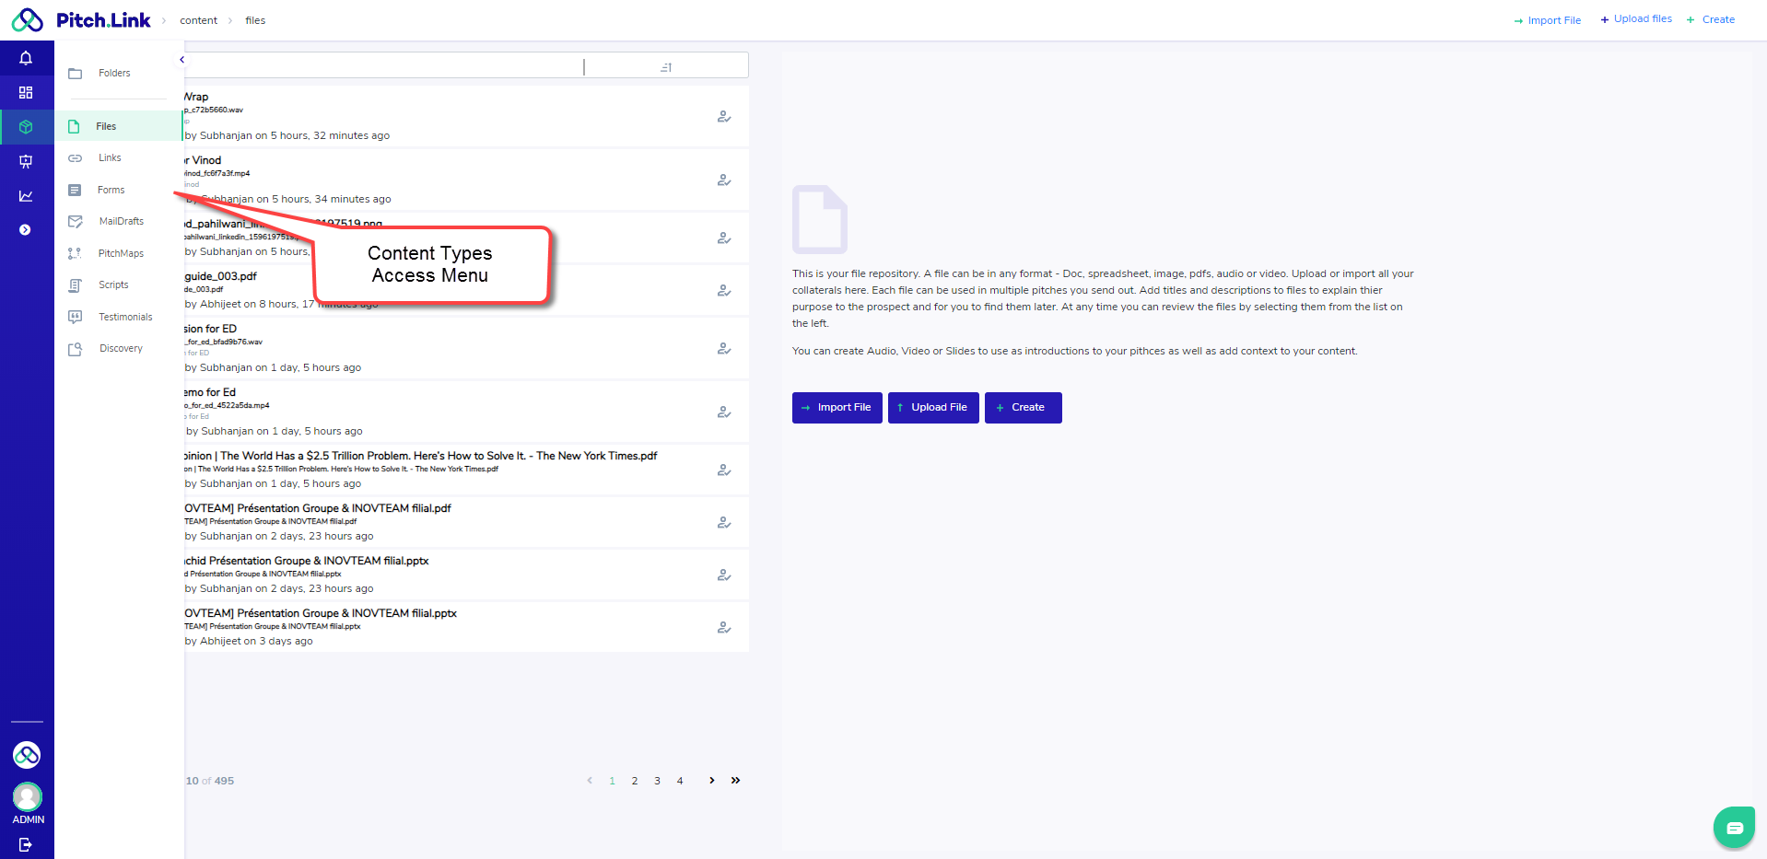Collapse the content types menu arrow

pos(181,60)
